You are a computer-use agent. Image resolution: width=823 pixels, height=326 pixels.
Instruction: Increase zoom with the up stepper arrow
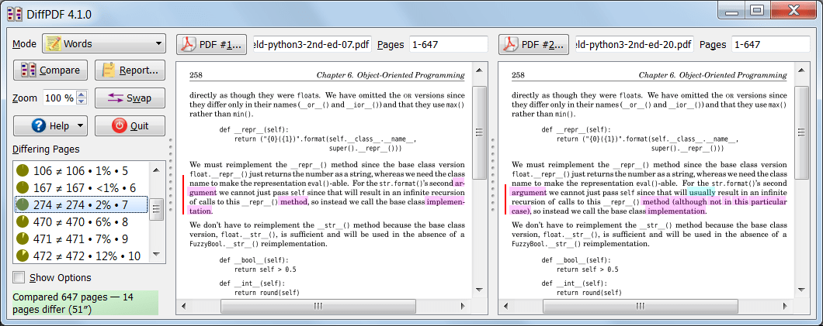[x=82, y=94]
